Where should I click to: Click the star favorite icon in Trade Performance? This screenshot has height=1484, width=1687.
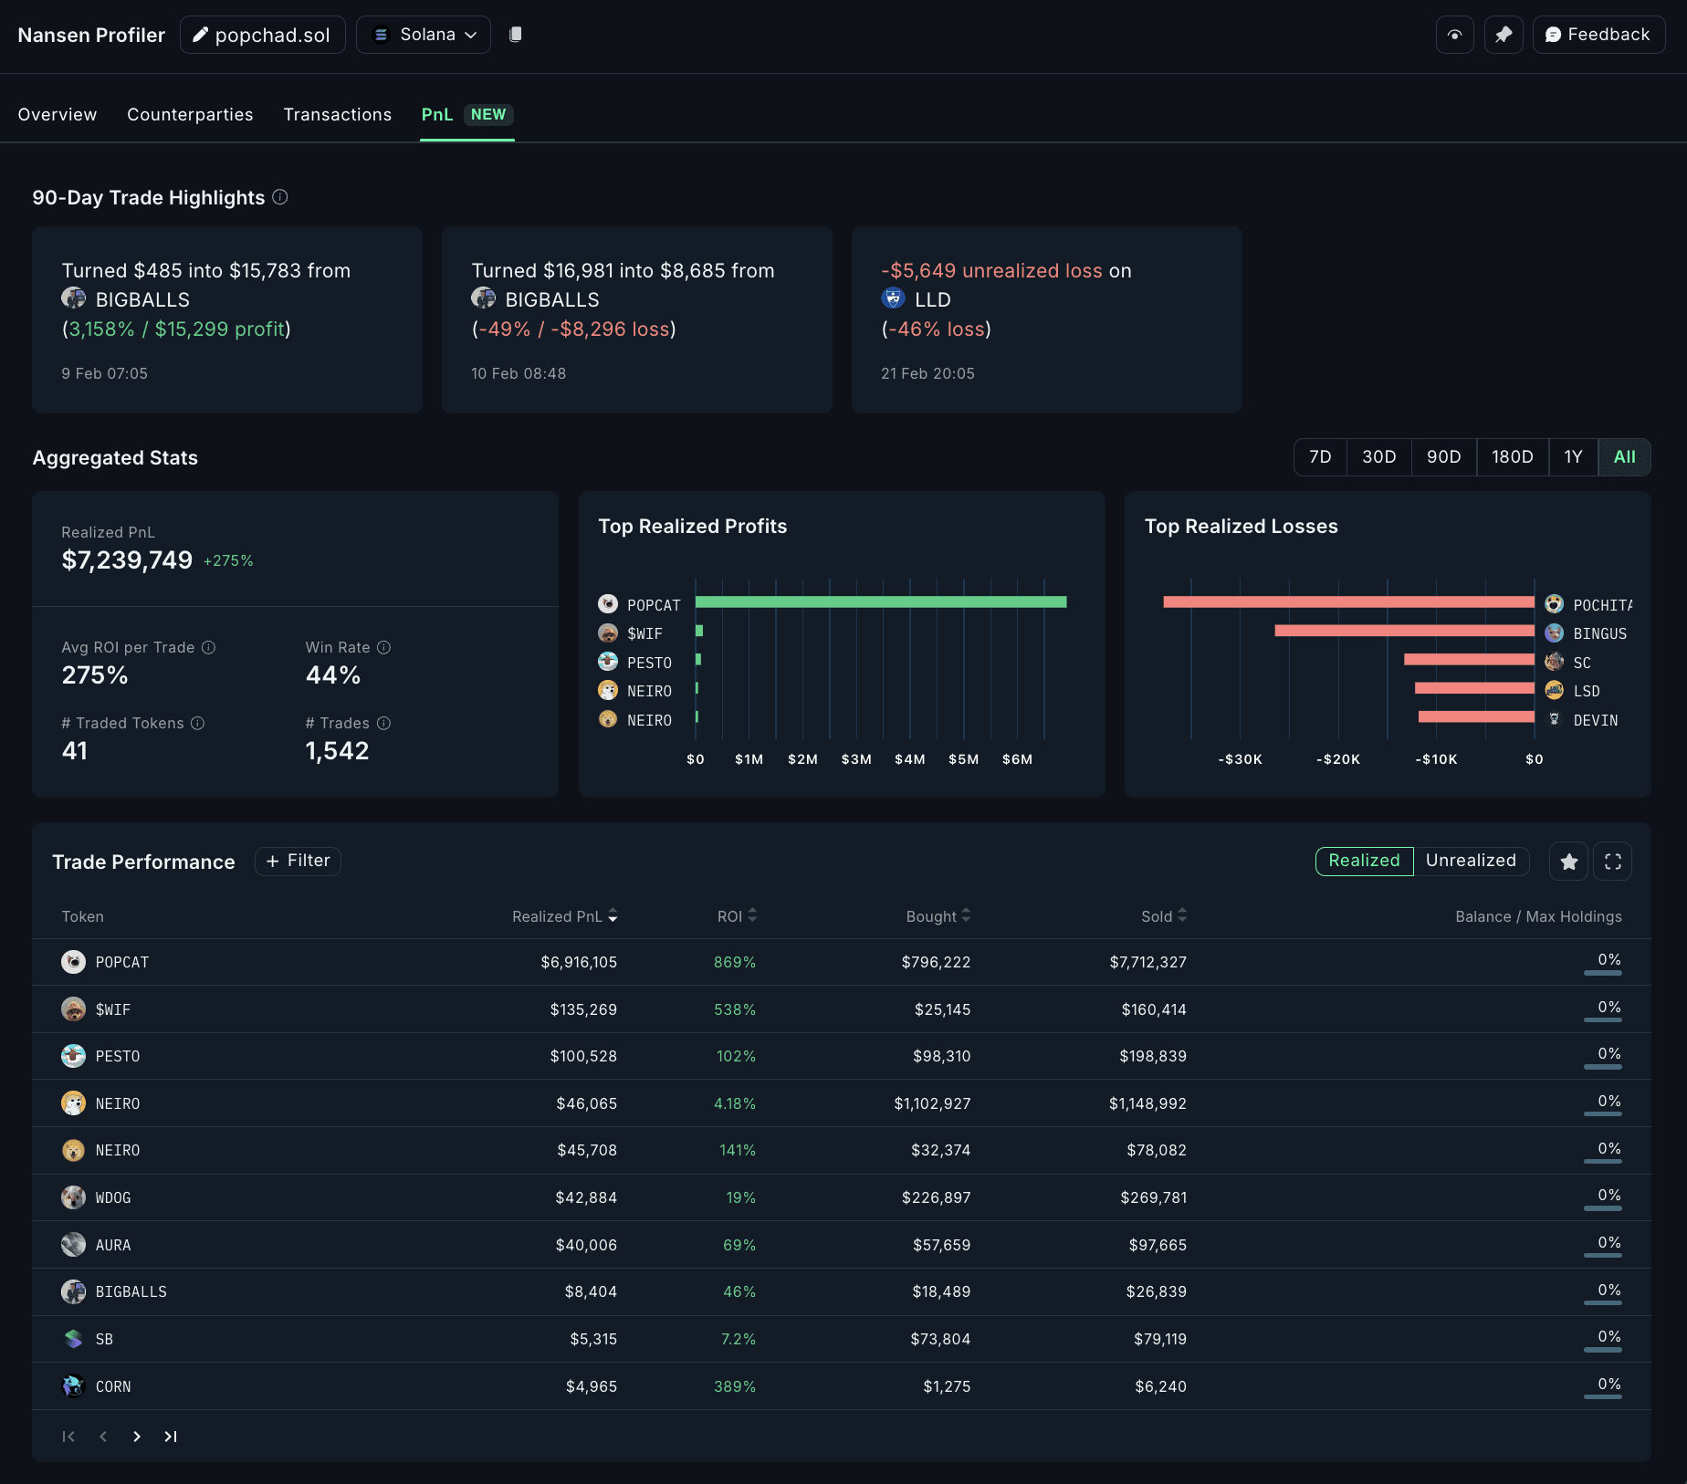coord(1568,862)
